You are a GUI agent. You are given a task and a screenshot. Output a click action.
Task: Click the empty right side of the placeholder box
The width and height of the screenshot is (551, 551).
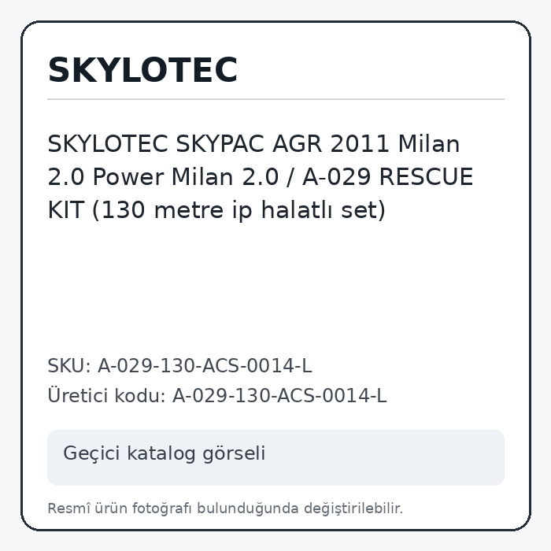point(386,457)
